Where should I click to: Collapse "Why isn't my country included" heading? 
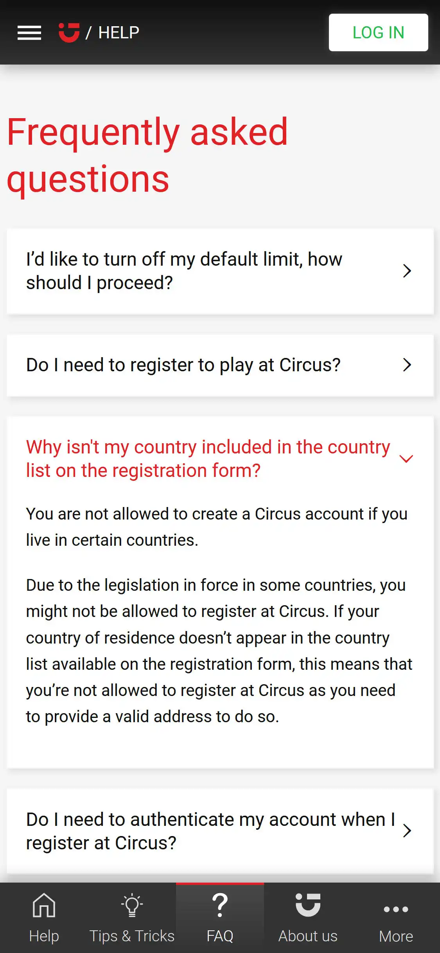click(x=208, y=459)
